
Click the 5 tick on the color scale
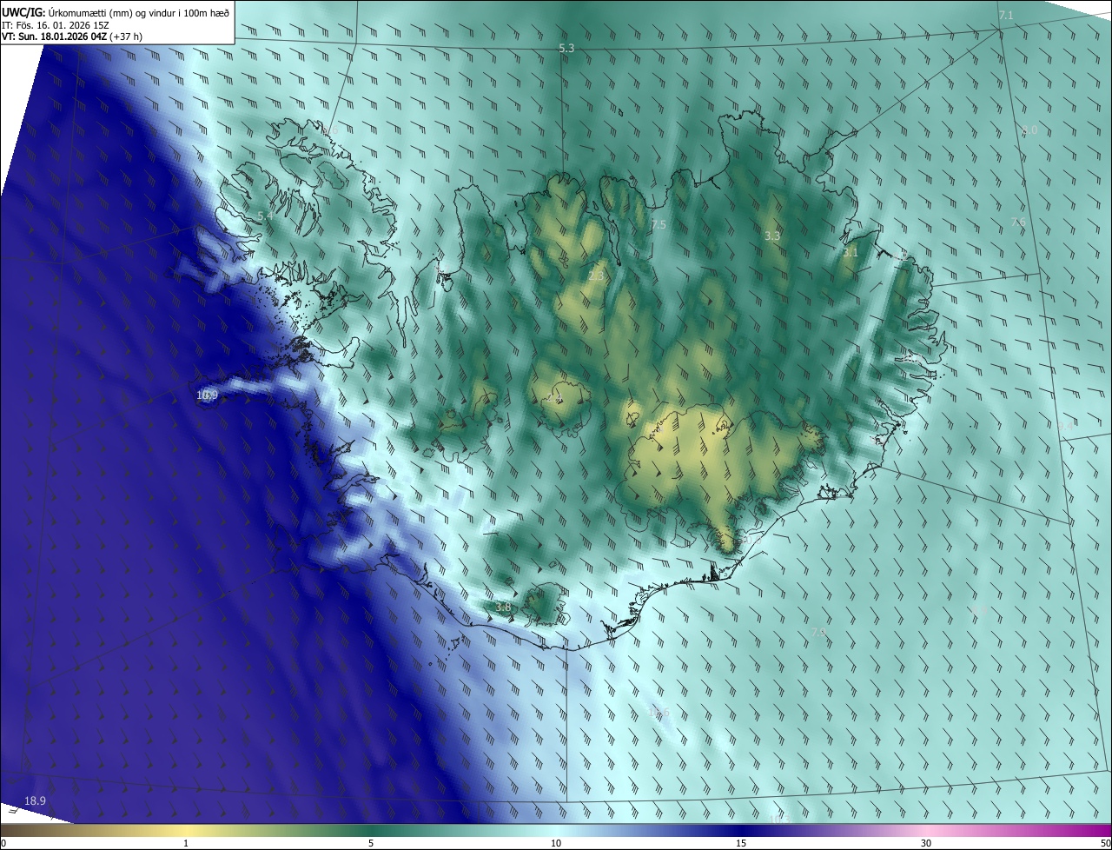[x=371, y=843]
